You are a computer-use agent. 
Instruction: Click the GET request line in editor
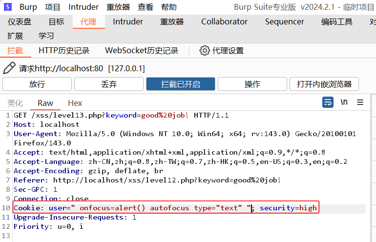121,115
